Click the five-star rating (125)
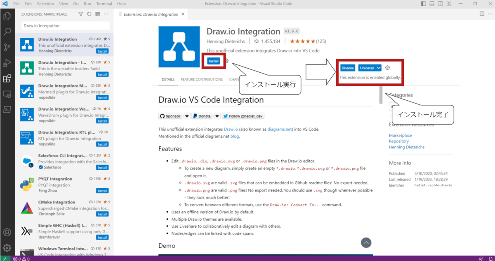Viewport: 495px width, 261px height. click(x=308, y=41)
